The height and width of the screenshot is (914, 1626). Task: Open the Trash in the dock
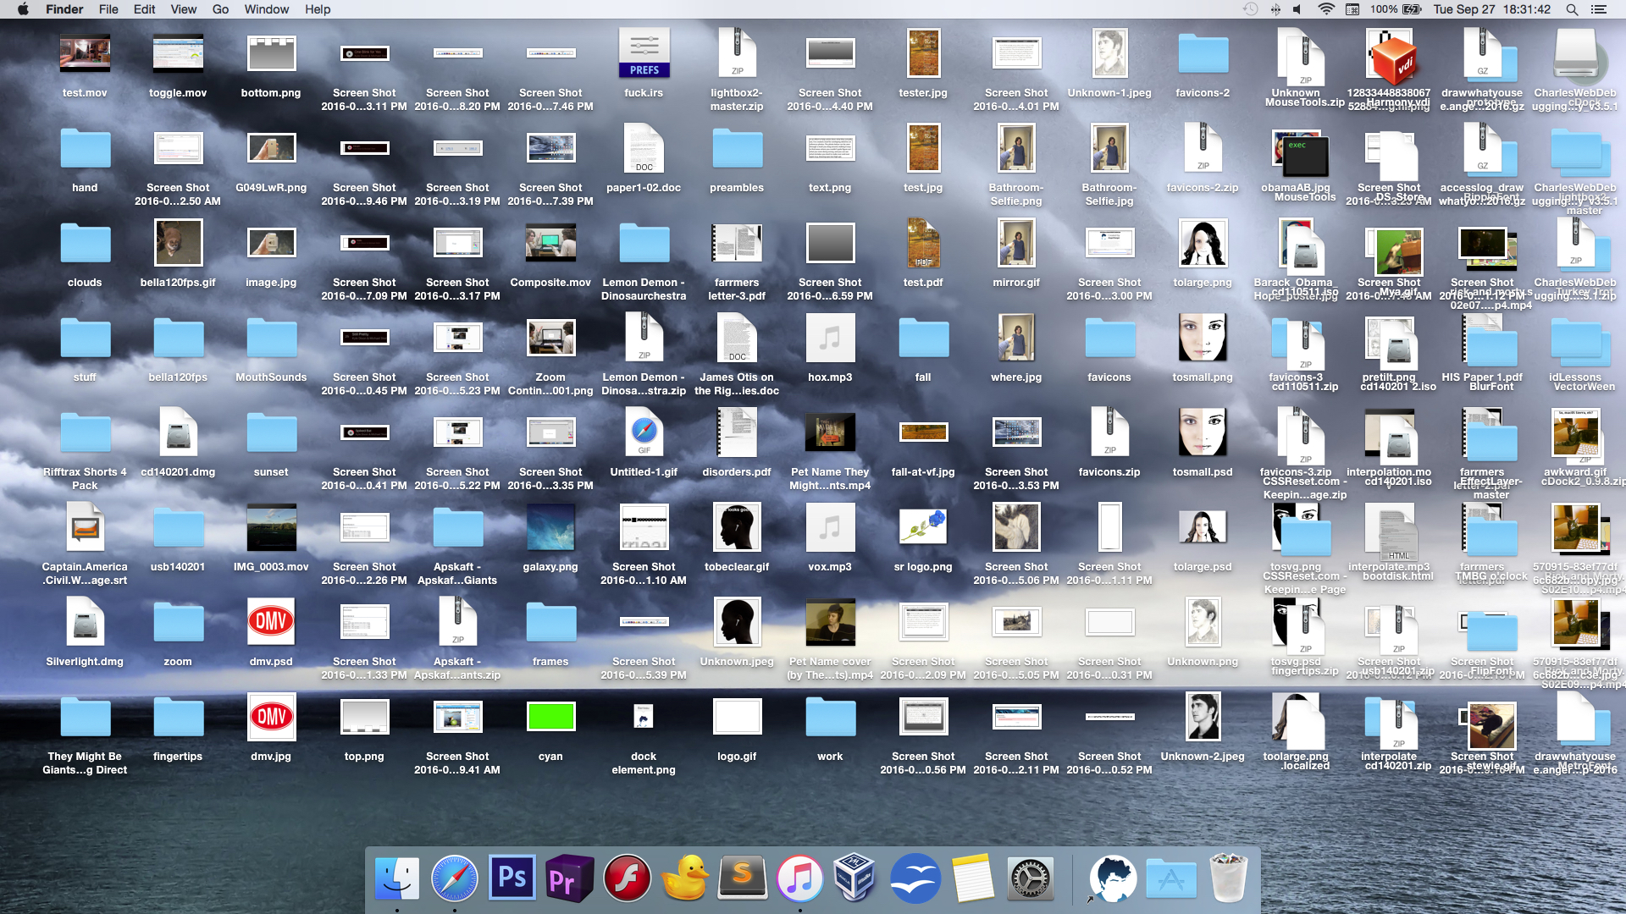pyautogui.click(x=1228, y=878)
